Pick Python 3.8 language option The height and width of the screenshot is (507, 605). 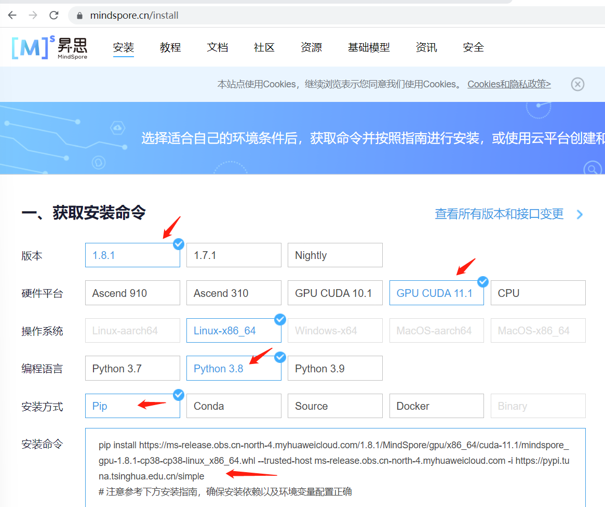pyautogui.click(x=234, y=368)
